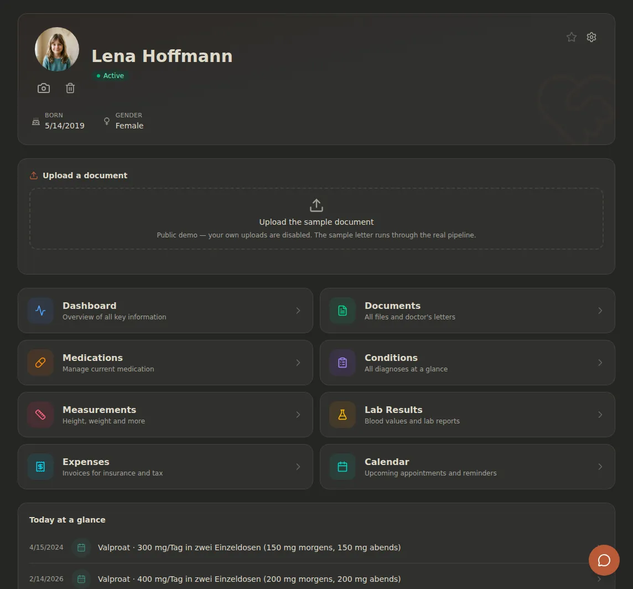Click the Medications pill icon
The image size is (633, 589).
[x=40, y=363]
